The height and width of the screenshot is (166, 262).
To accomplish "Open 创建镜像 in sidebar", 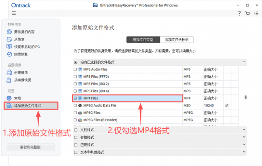I will point(21,73).
